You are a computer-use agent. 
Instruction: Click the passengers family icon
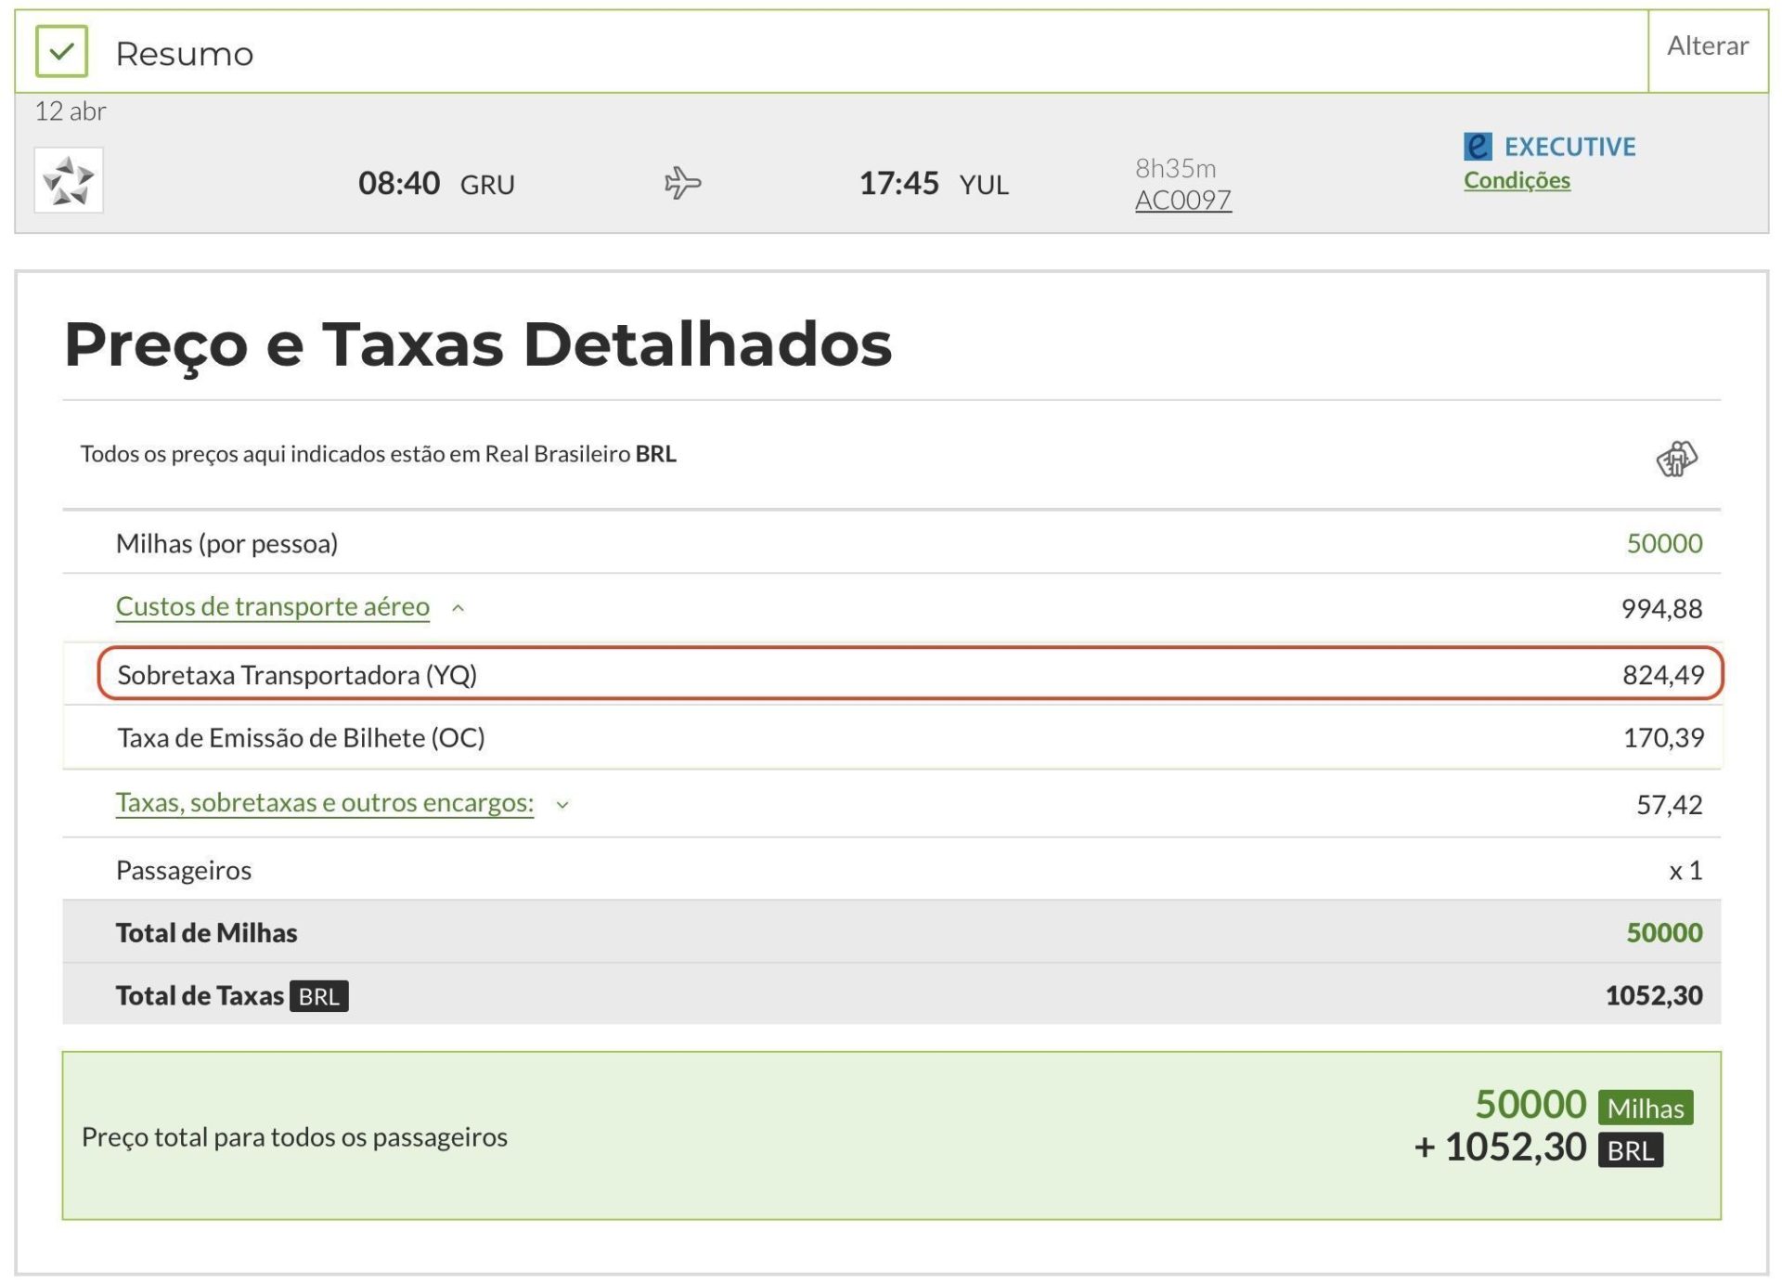click(1676, 459)
